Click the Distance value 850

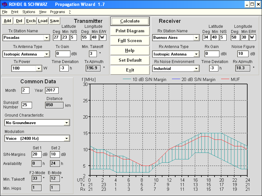[x=54, y=105]
